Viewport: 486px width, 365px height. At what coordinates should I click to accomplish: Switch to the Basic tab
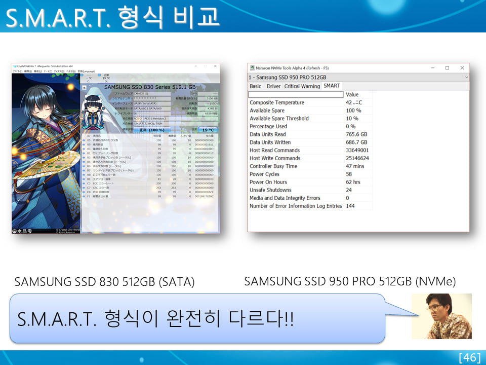pos(255,86)
